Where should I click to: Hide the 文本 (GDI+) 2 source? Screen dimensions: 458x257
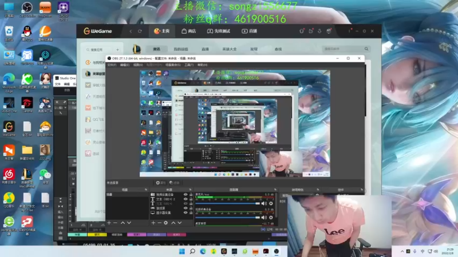[x=185, y=199]
